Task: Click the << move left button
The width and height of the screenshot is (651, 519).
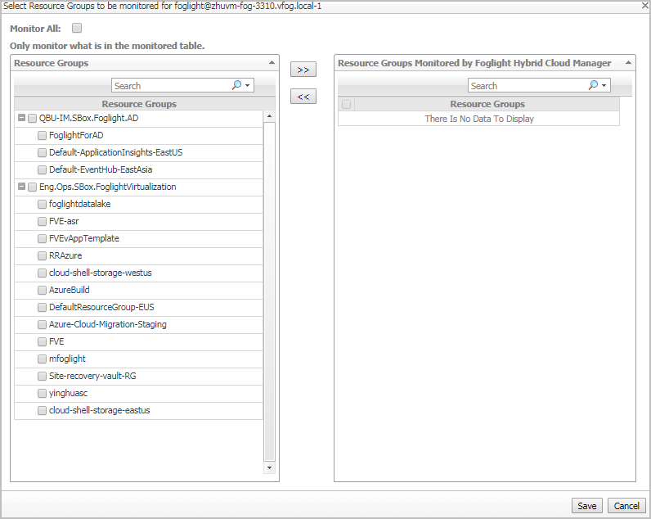Action: (x=303, y=97)
